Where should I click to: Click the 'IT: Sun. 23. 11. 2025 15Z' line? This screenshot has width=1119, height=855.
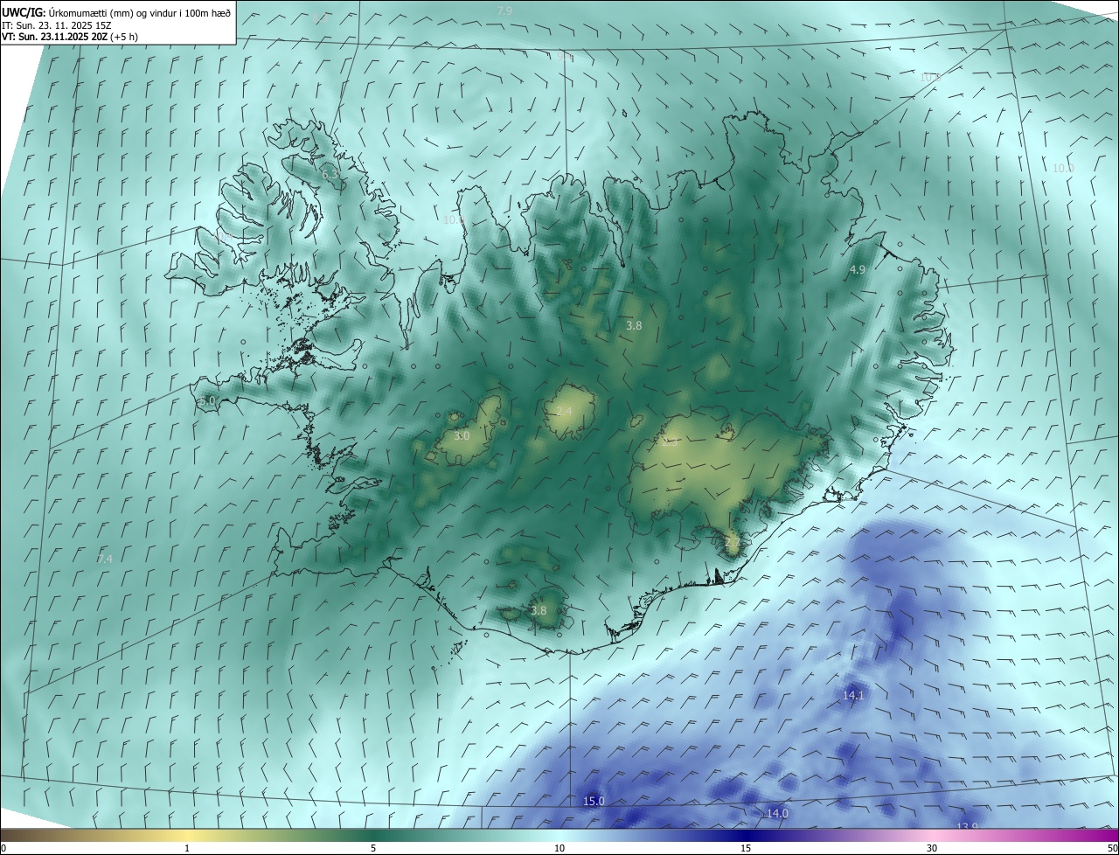[57, 24]
